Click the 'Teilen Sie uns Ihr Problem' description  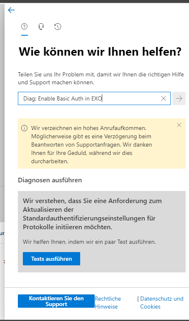pos(101,78)
